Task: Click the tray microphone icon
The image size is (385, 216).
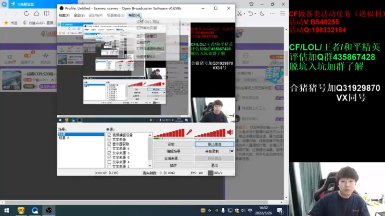Action: click(x=223, y=210)
